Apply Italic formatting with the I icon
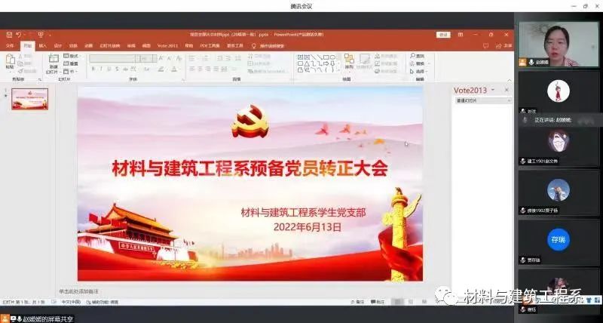The image size is (603, 323). pos(101,69)
